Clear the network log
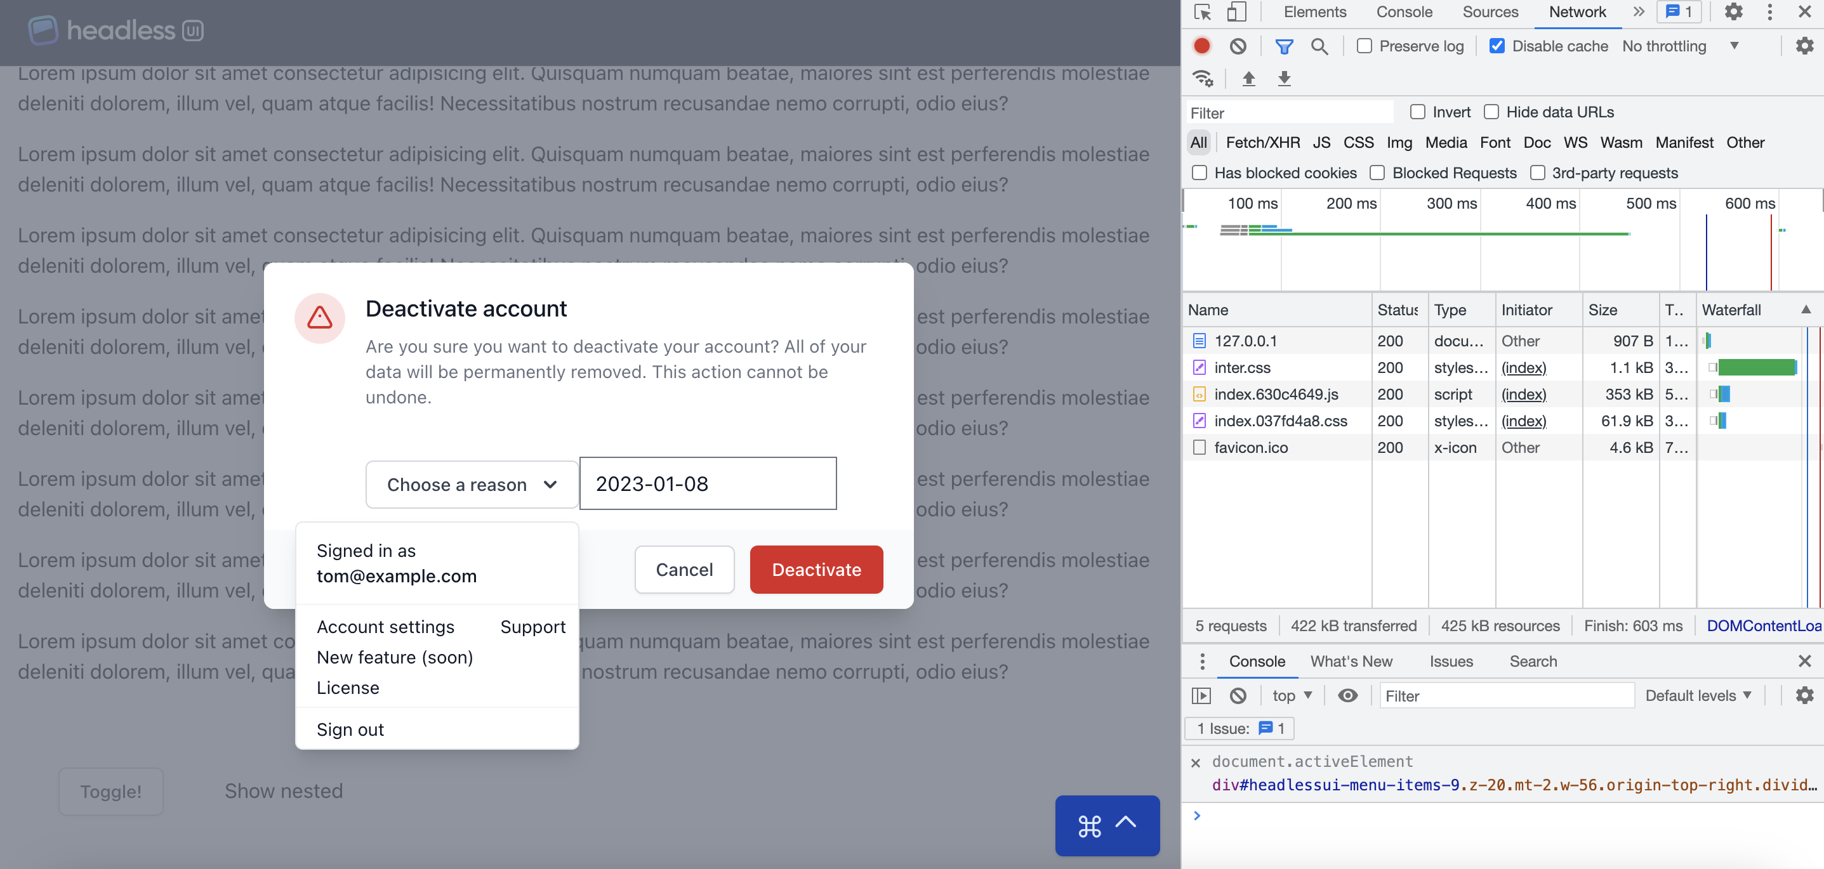This screenshot has width=1824, height=869. coord(1238,46)
